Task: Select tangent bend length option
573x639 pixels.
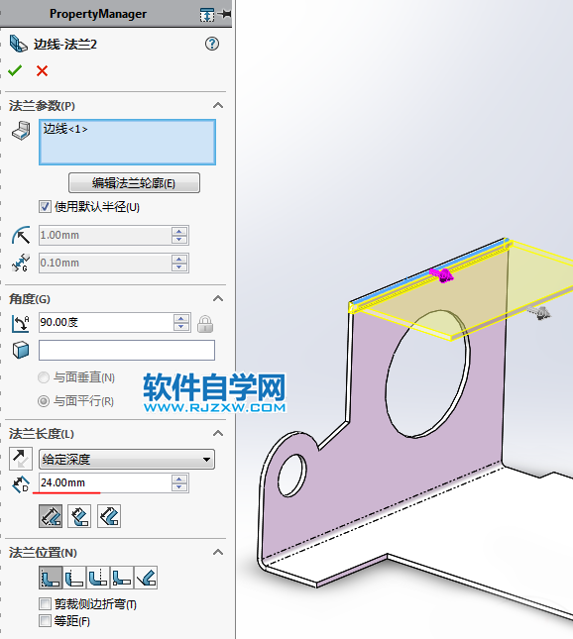Action: 109,516
